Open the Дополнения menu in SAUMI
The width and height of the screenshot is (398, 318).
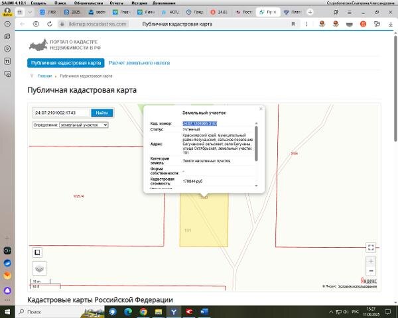pos(164,3)
